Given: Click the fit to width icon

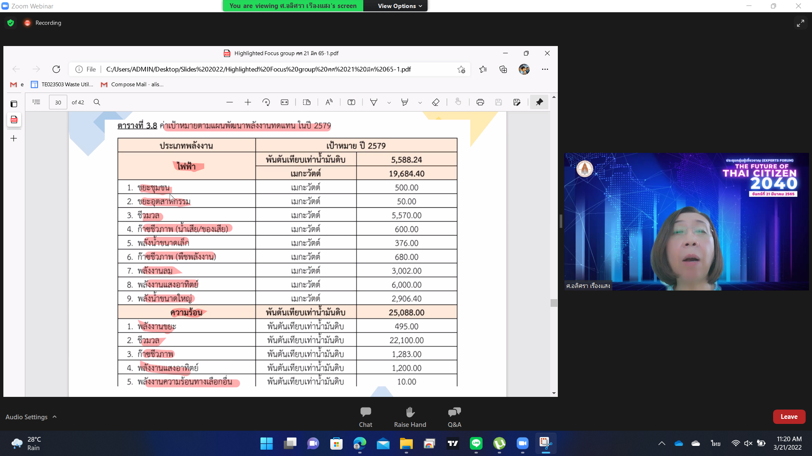Looking at the screenshot, I should pyautogui.click(x=285, y=102).
